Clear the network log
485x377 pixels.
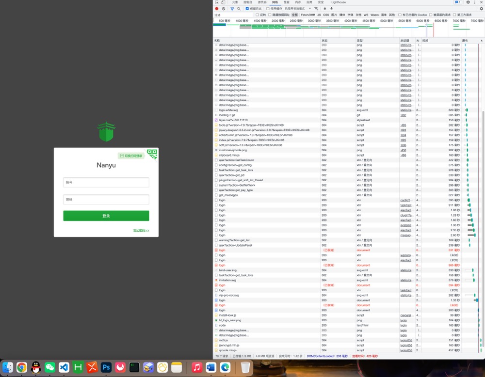223,9
